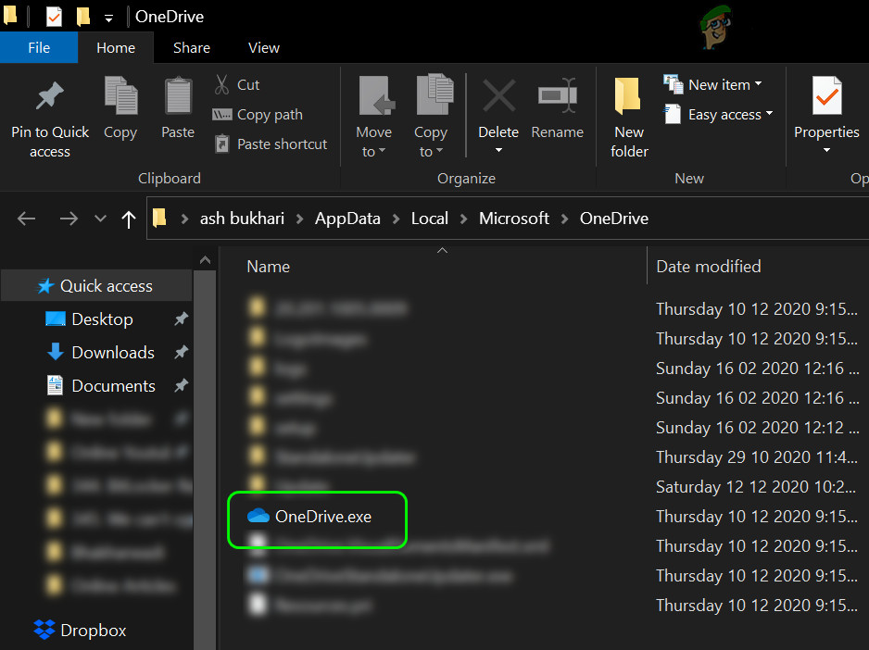Click the Thursday 29 10 2020 date cell
This screenshot has height=650, width=869.
(756, 457)
